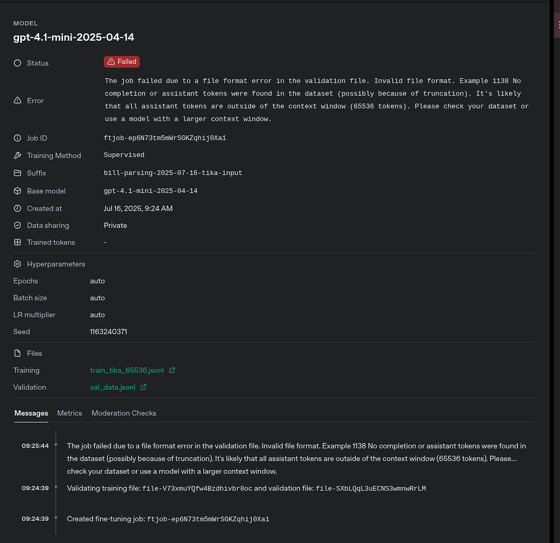
Task: Click the Job ID info icon
Action: [17, 138]
